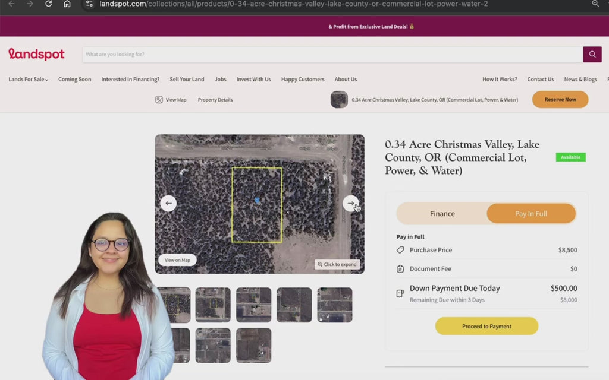Expand Lands For Sale dropdown
The width and height of the screenshot is (609, 380).
click(28, 80)
